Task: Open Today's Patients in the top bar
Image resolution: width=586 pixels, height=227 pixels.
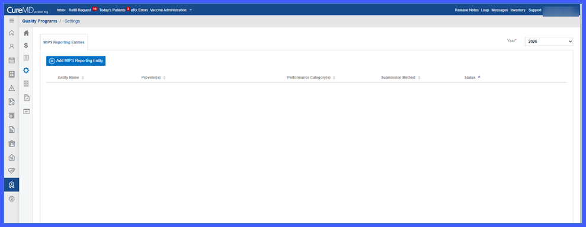Action: coord(112,10)
